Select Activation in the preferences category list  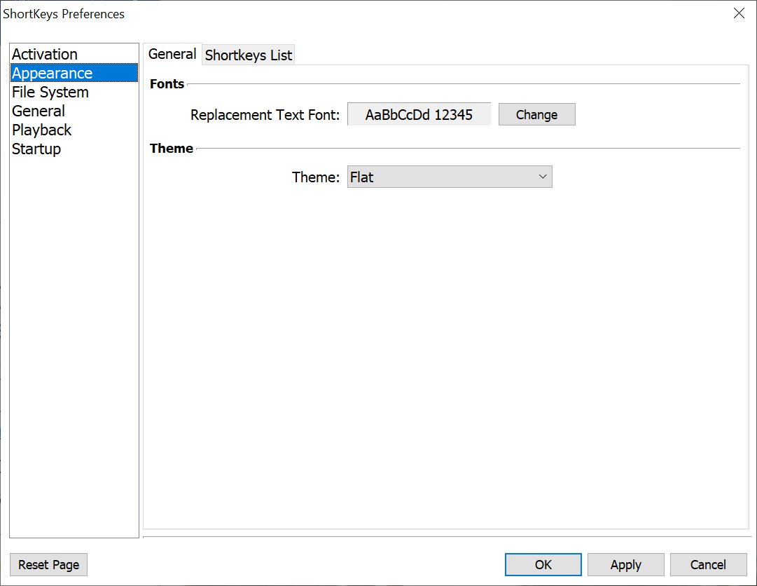tap(45, 55)
